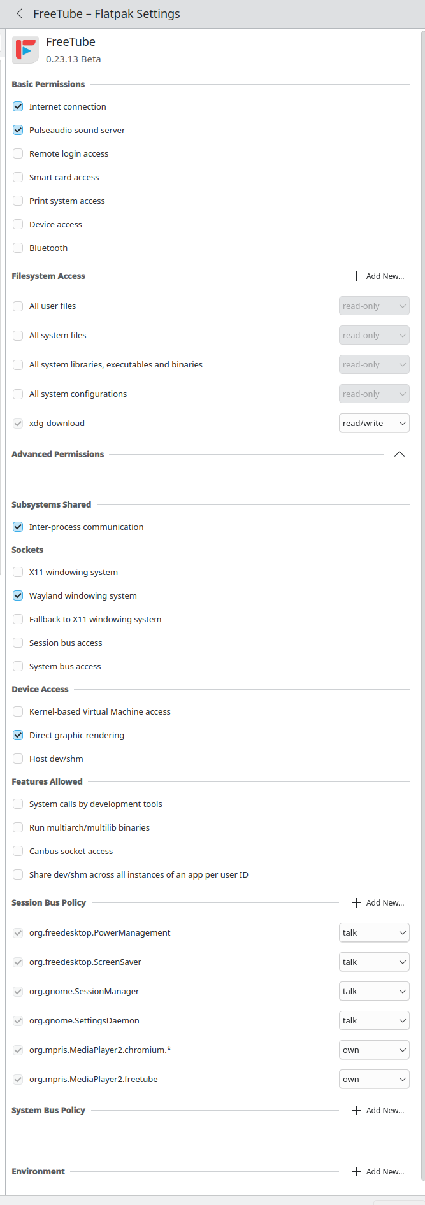Click the Add New label beside System Bus Policy
The image size is (425, 1205).
click(385, 1110)
